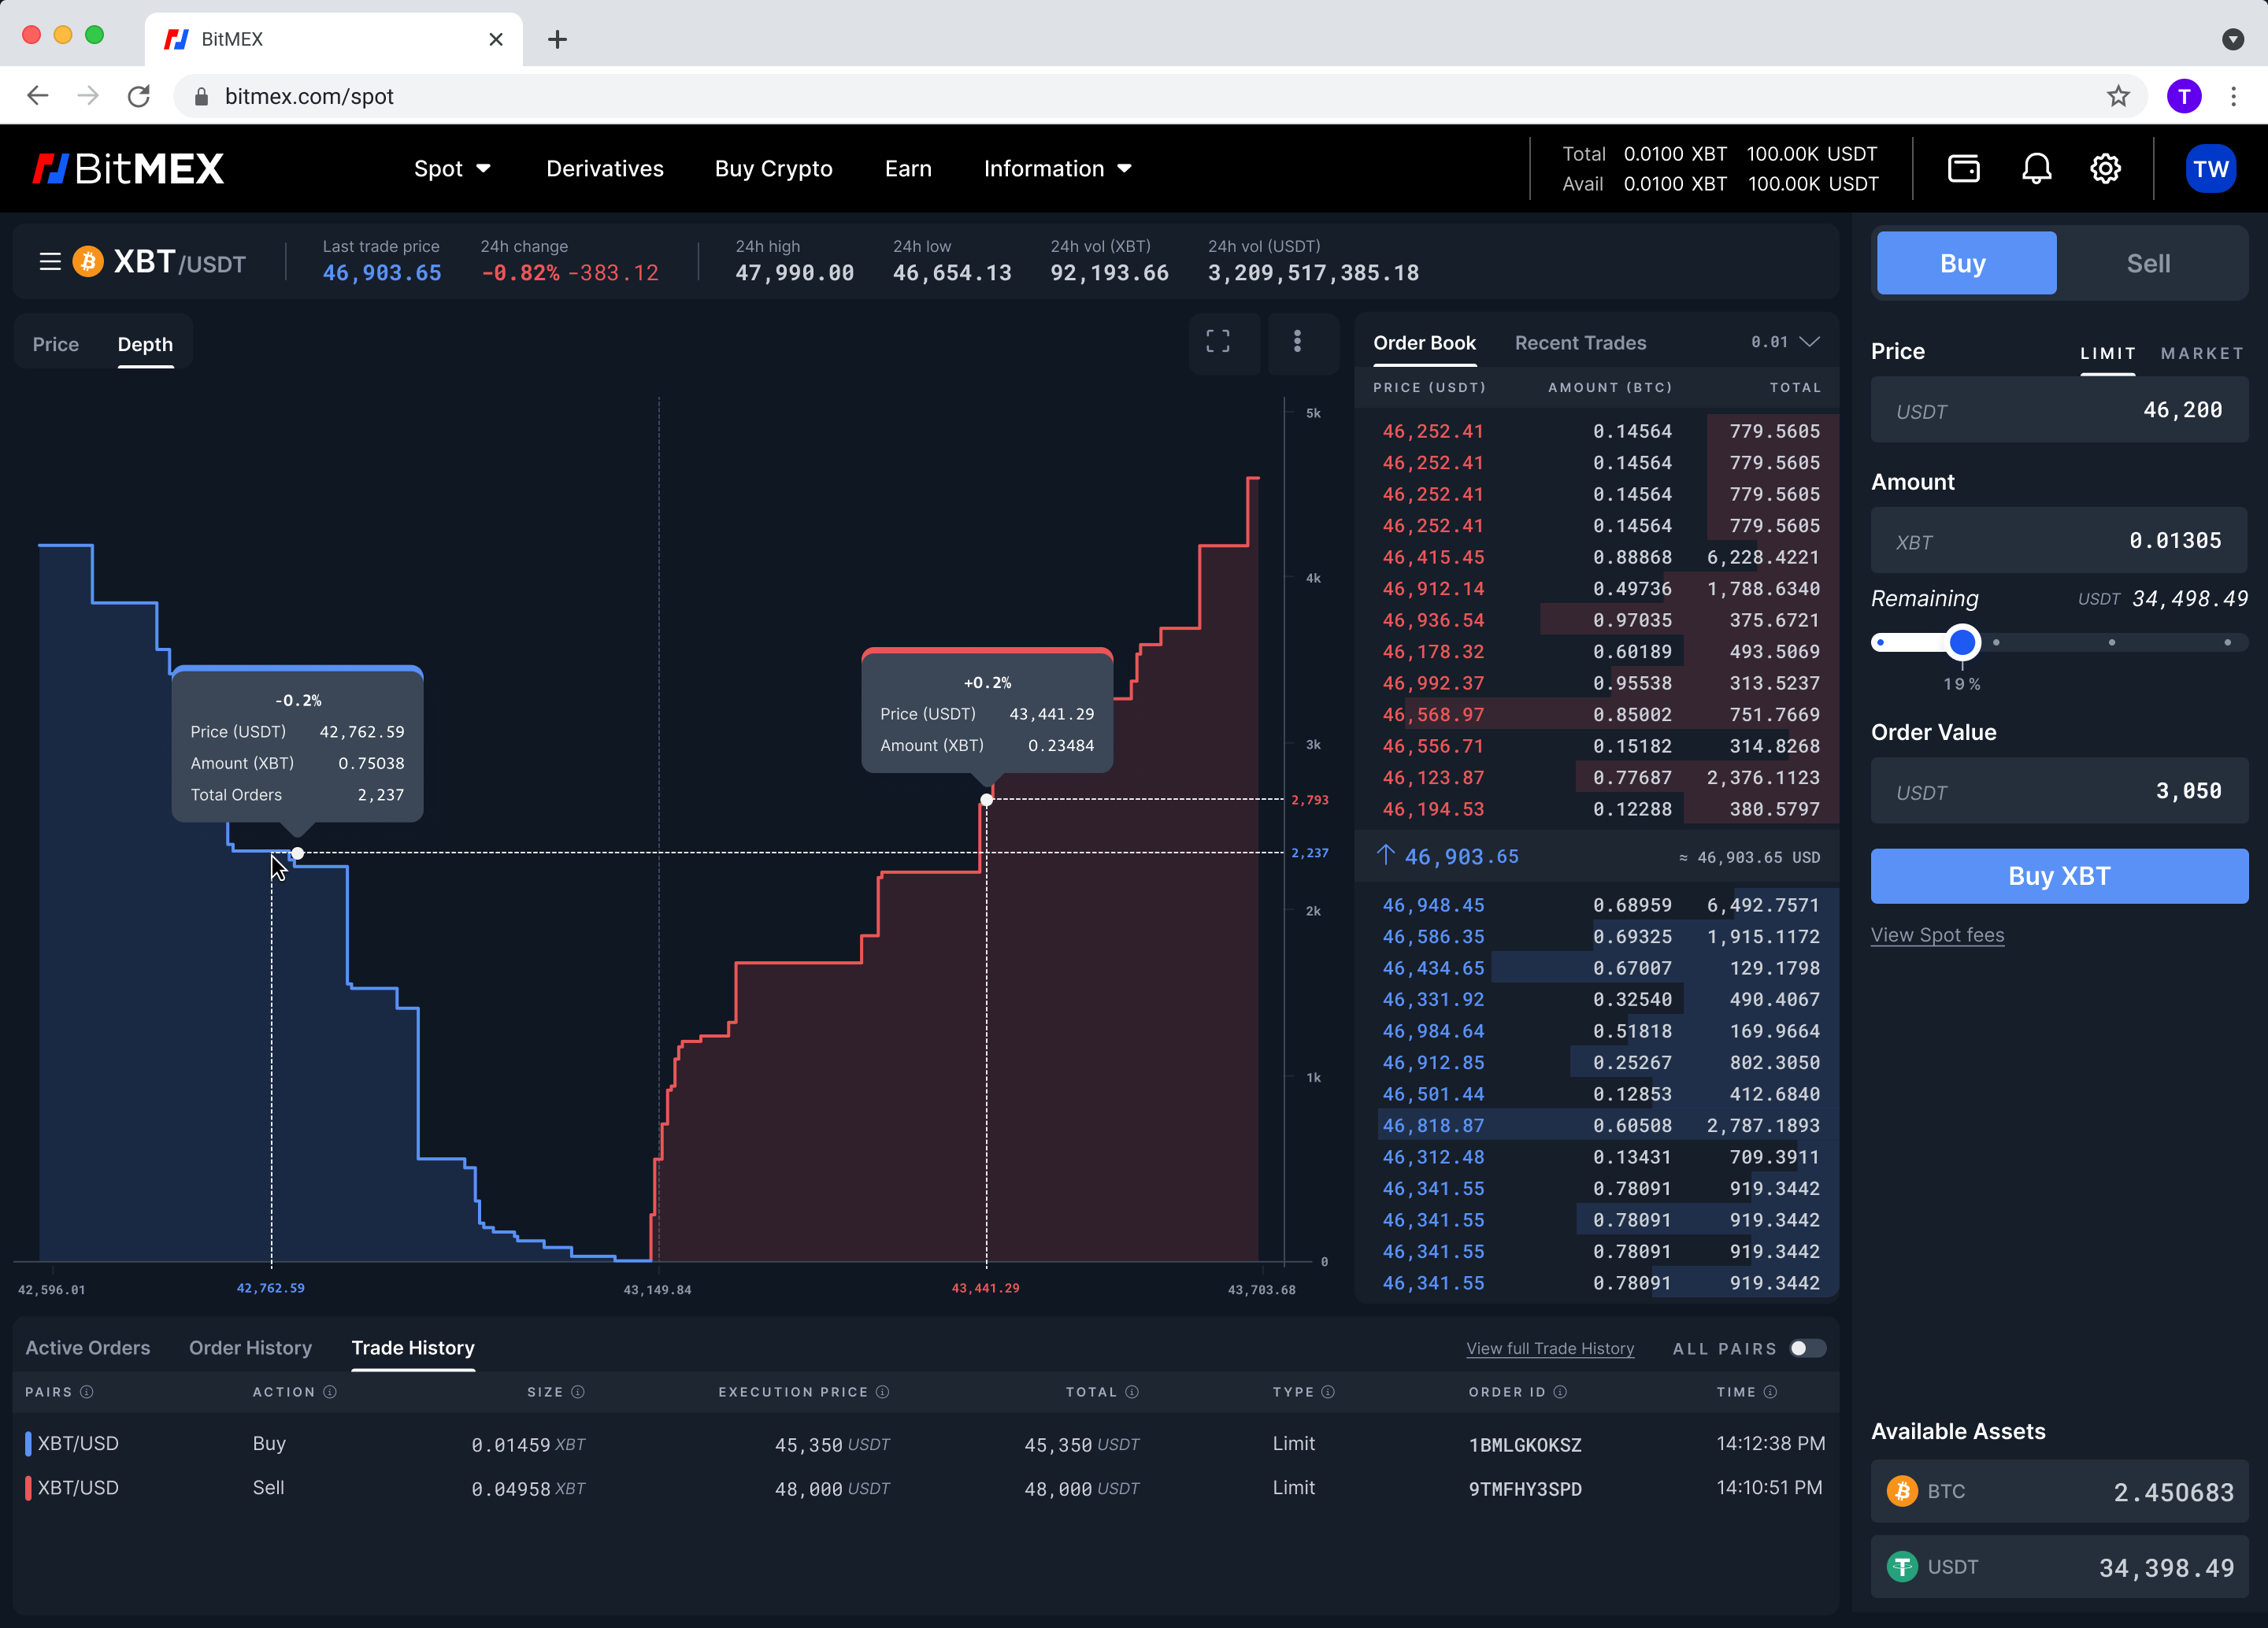
Task: Click order ID 1BMLGKOKSZ
Action: pyautogui.click(x=1525, y=1445)
